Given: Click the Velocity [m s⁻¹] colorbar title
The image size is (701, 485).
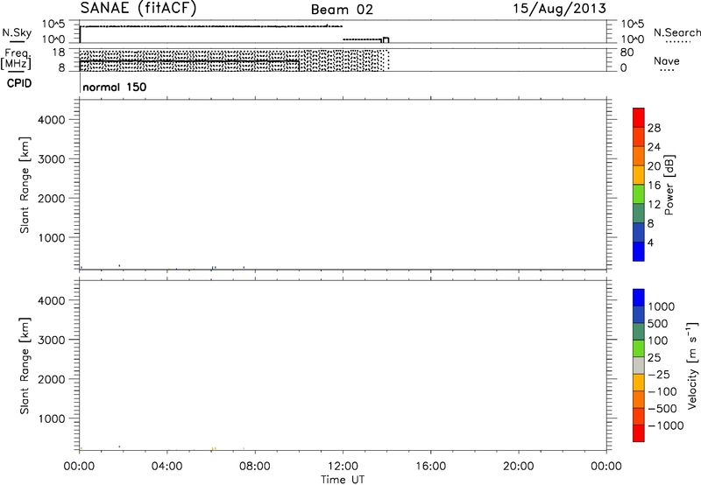Looking at the screenshot, I should 692,365.
